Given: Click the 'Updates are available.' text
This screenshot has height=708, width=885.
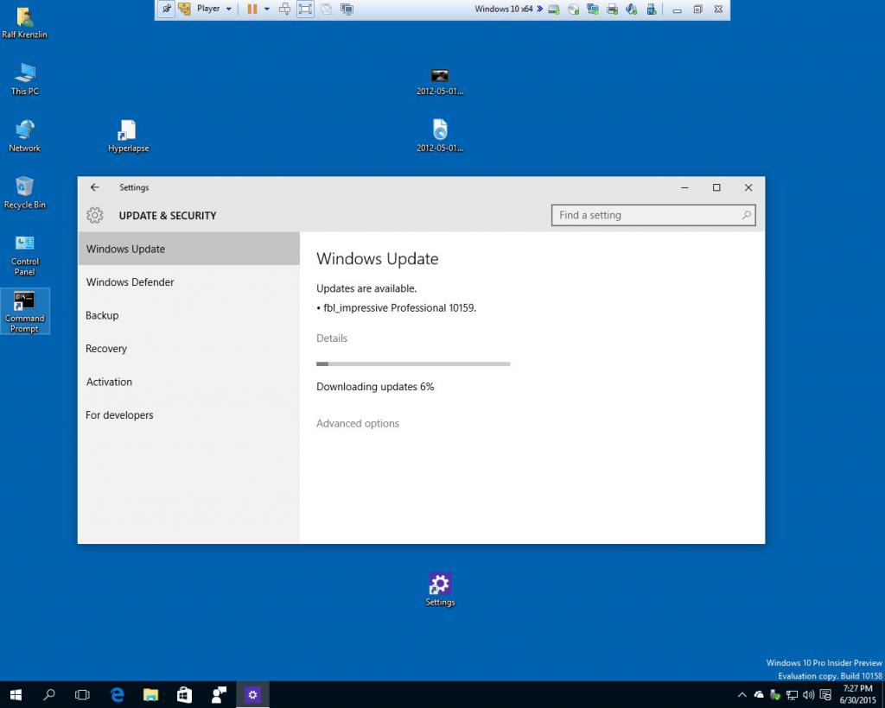Looking at the screenshot, I should [366, 288].
